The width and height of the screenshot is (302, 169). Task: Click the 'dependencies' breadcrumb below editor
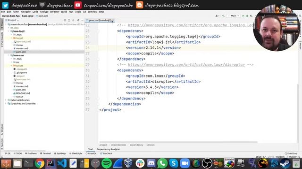point(118,145)
